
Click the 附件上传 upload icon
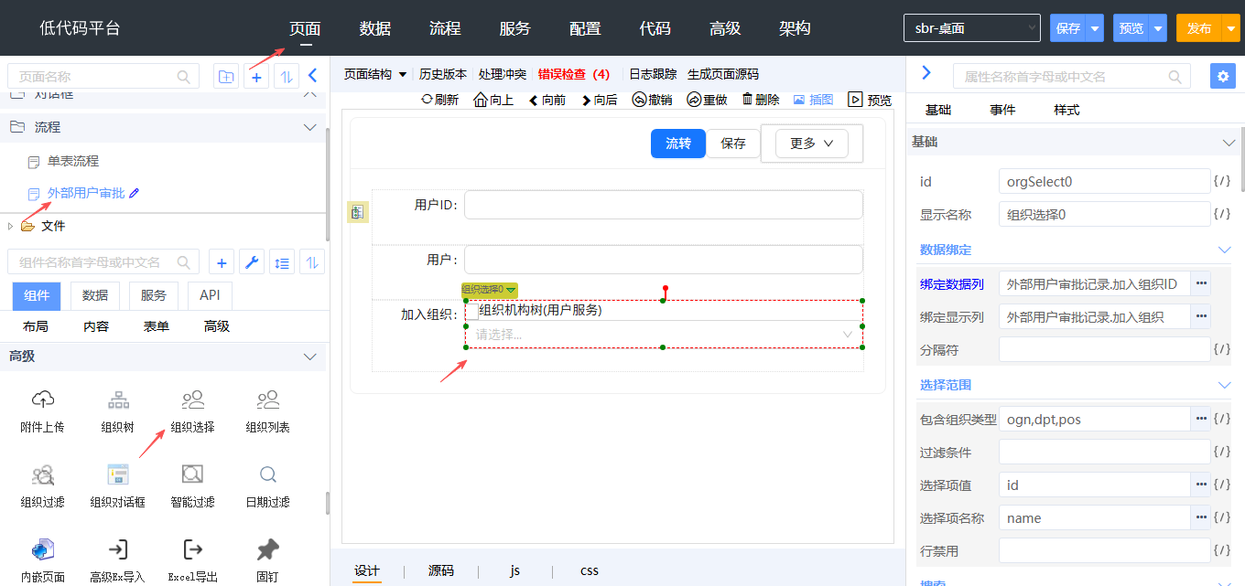point(42,400)
